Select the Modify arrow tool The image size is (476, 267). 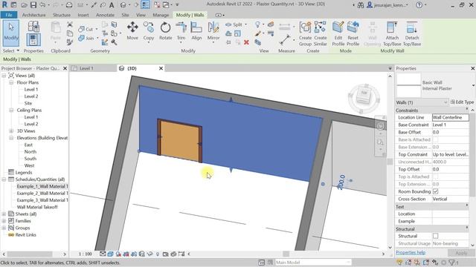(11, 33)
